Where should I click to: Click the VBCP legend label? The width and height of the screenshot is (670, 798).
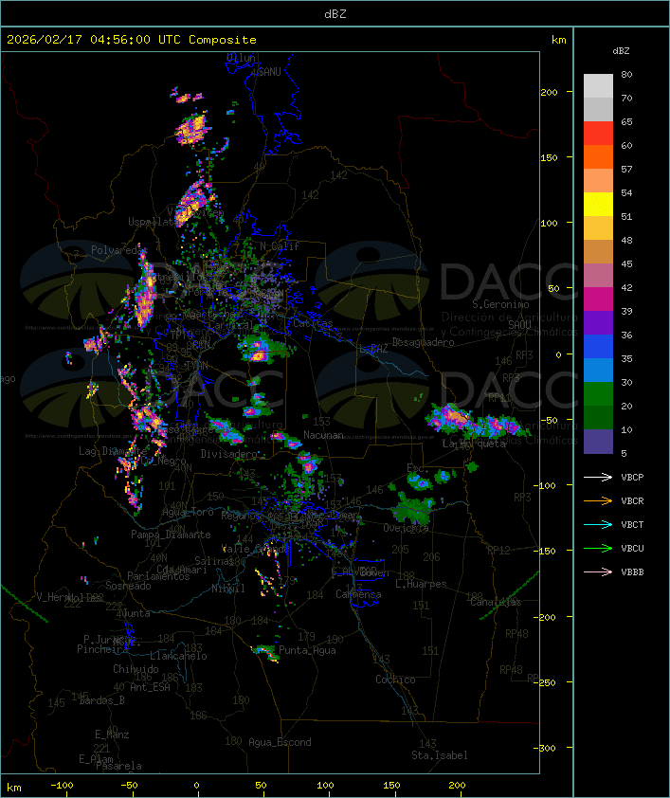point(632,478)
